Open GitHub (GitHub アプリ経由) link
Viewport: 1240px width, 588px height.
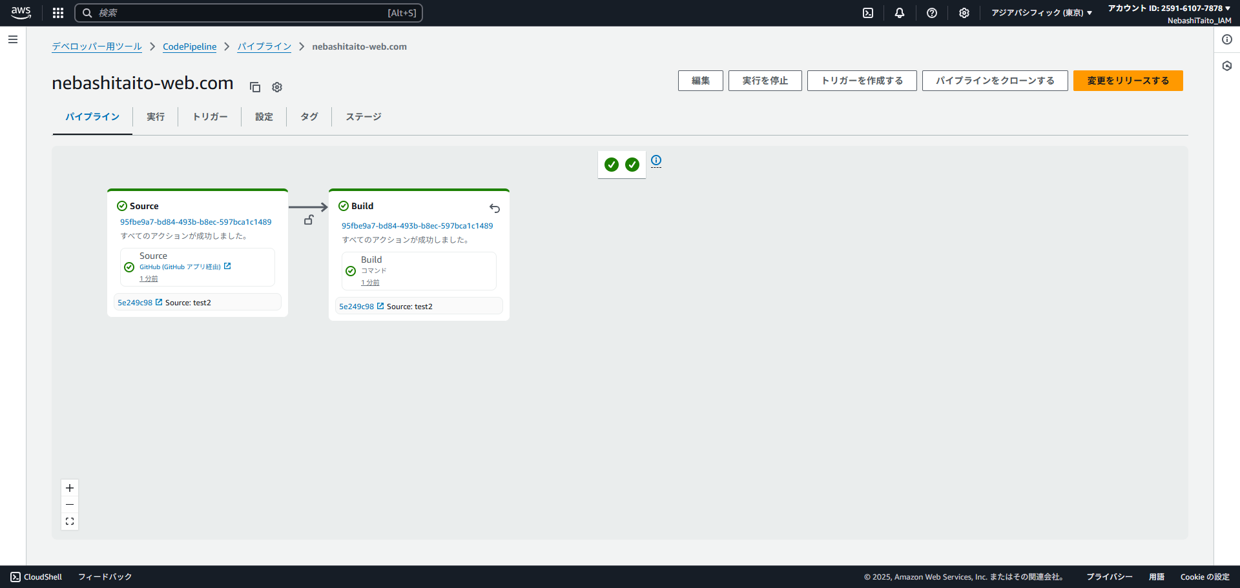185,267
